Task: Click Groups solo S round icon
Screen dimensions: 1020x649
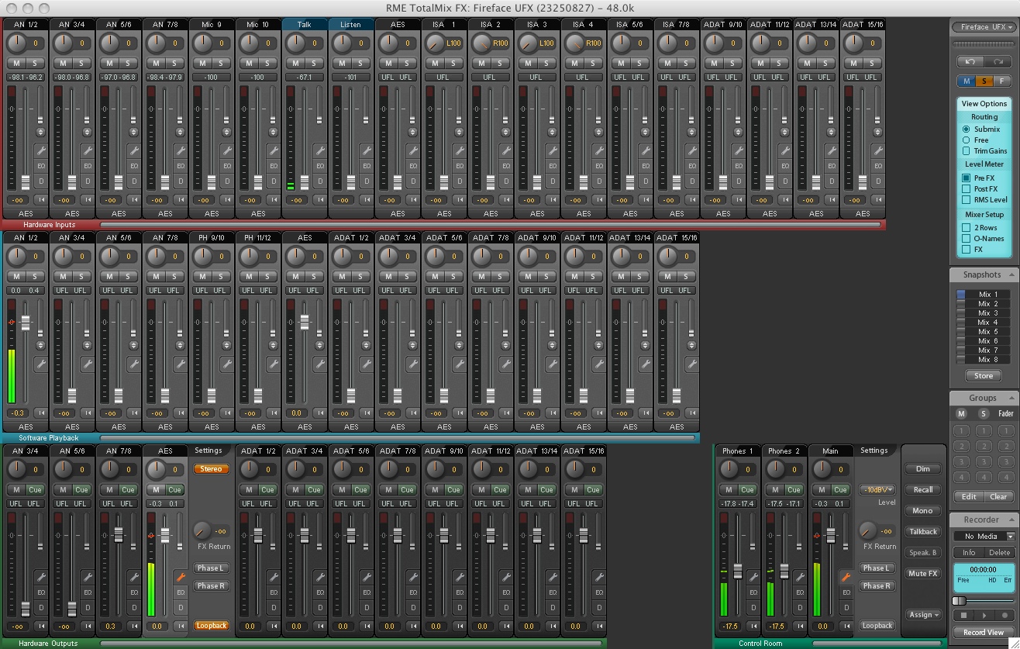Action: click(984, 413)
